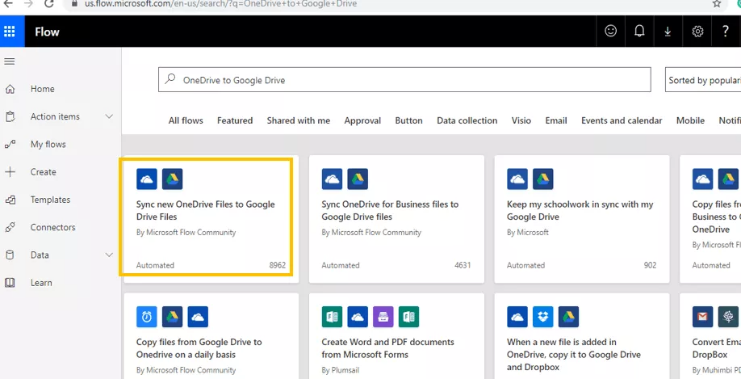Open Connectors in the sidebar

point(52,228)
